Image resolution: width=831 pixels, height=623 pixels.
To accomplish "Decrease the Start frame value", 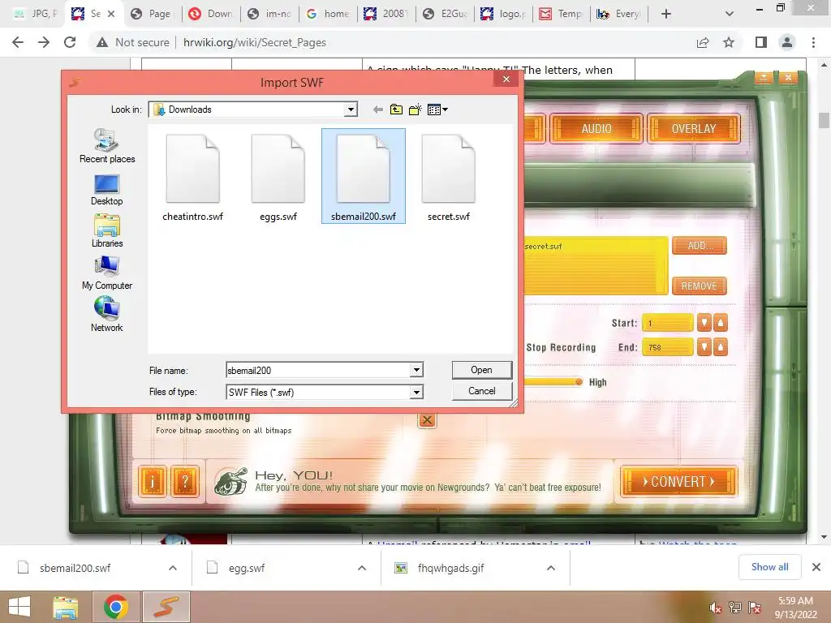I will pos(704,323).
